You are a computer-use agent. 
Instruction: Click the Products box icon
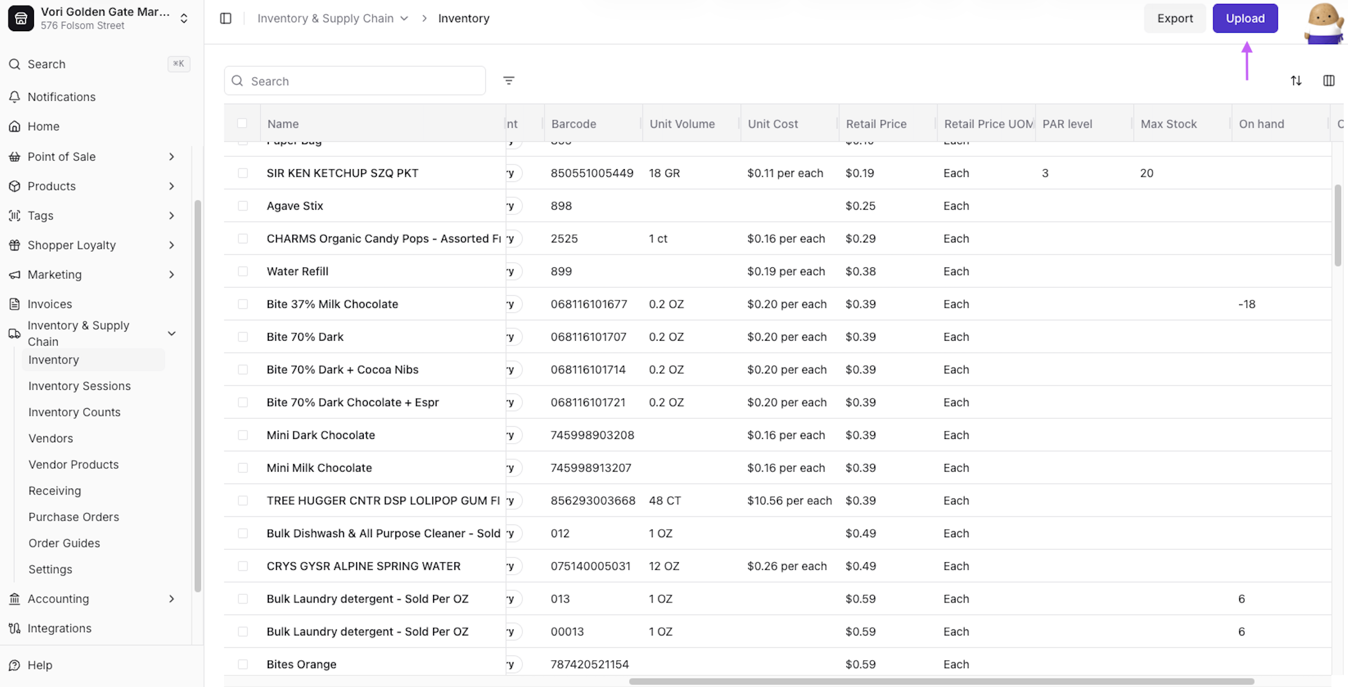(x=15, y=186)
